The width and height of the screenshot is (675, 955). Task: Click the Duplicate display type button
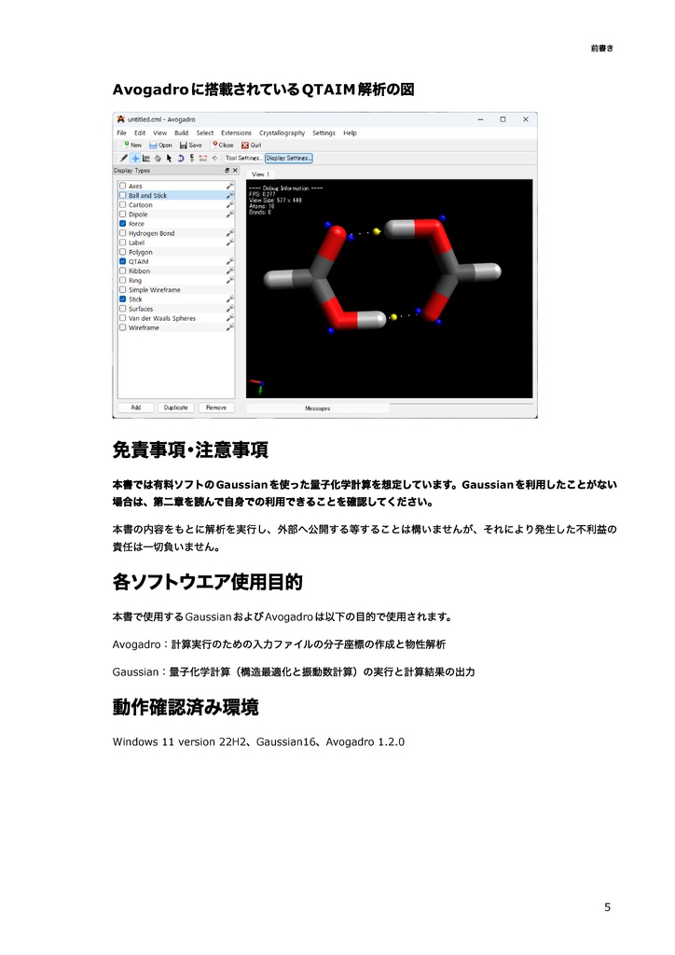point(176,408)
